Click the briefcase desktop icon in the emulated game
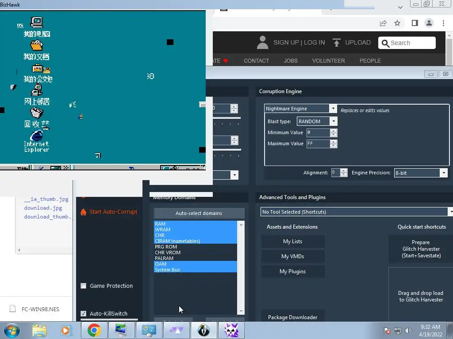This screenshot has width=453, height=339. point(38,68)
